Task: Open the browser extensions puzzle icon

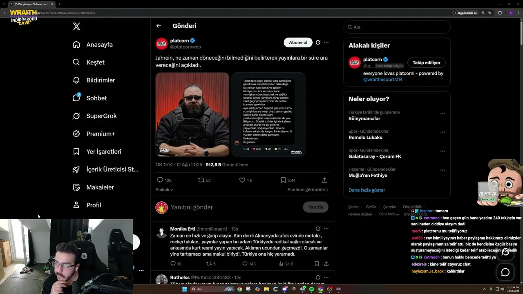Action: (500, 13)
